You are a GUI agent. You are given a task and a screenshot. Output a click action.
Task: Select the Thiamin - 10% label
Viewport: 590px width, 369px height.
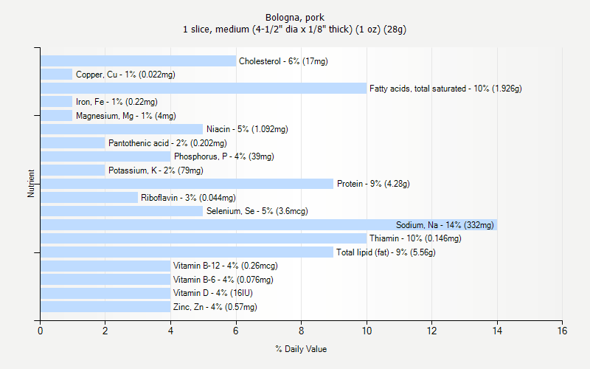click(x=415, y=238)
